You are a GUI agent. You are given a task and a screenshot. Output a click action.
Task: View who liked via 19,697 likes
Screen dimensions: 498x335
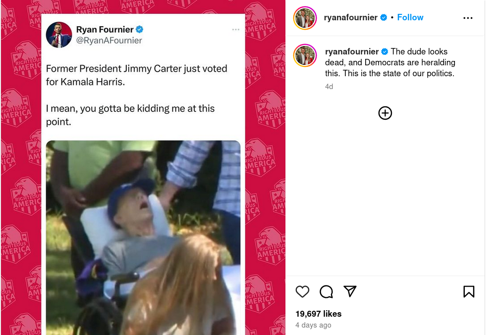click(318, 314)
